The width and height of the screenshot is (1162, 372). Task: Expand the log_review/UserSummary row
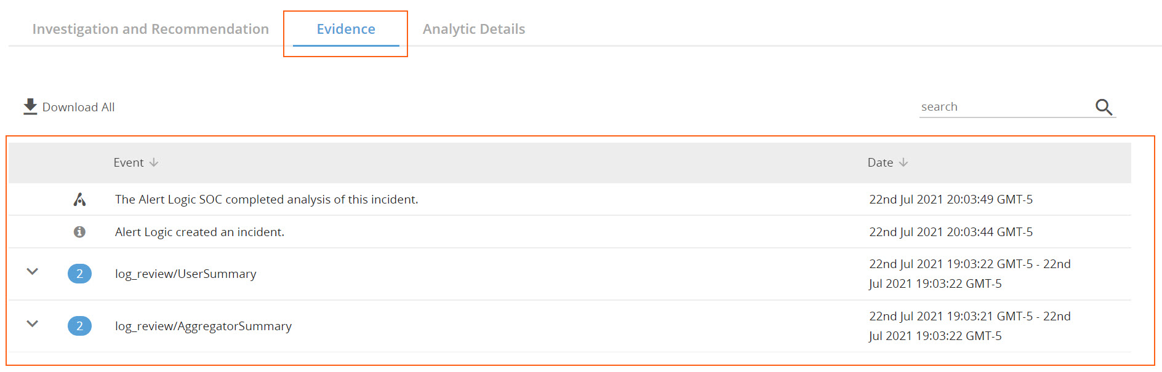[33, 271]
